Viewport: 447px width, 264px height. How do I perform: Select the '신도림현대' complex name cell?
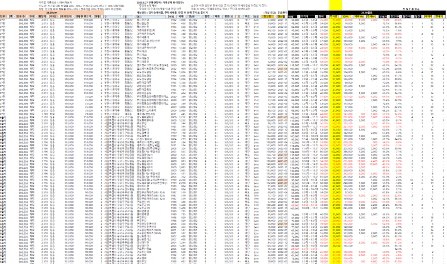tap(152, 130)
